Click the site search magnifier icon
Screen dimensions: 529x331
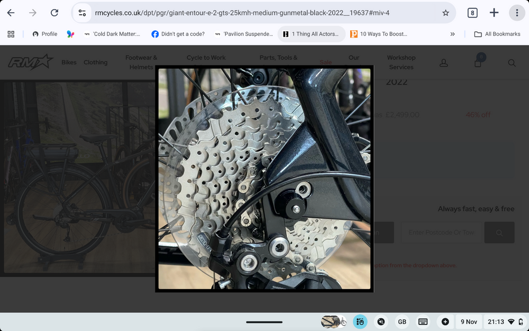tap(512, 62)
